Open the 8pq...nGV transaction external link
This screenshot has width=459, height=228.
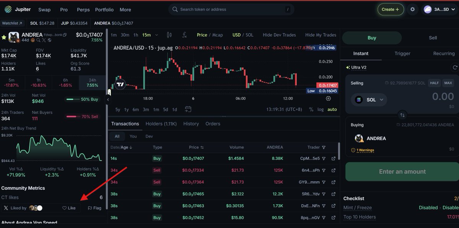click(x=334, y=218)
